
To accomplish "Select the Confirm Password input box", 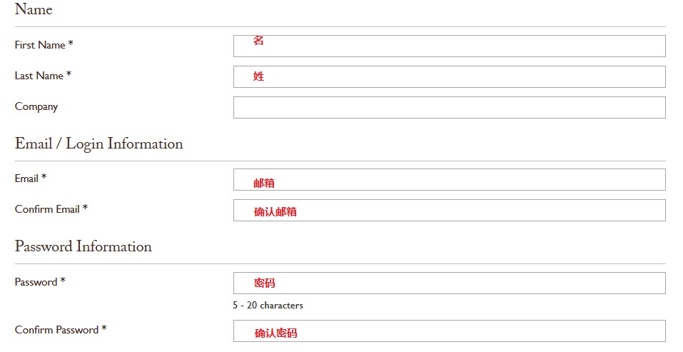I will (x=449, y=331).
